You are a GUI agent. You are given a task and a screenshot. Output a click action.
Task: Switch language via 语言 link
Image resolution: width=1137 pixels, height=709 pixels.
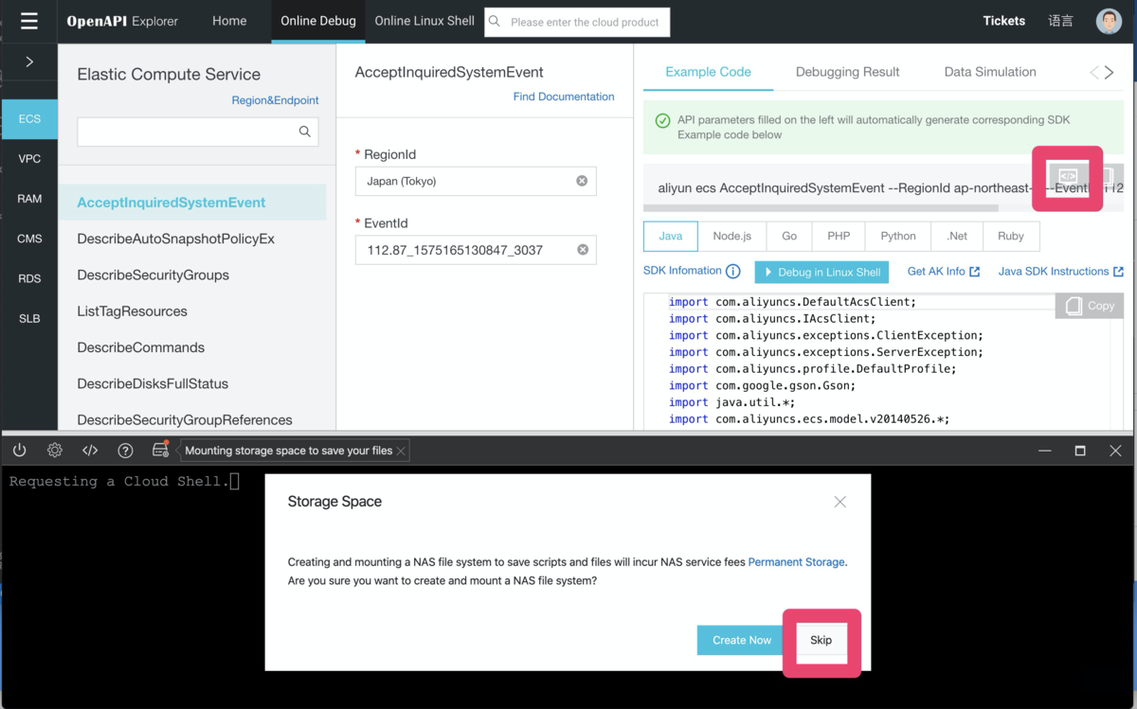1061,21
